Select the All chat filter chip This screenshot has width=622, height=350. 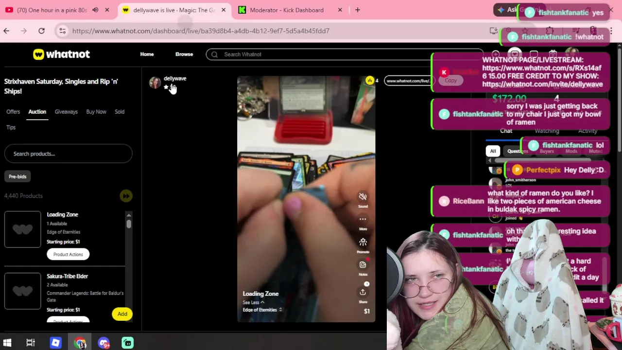pyautogui.click(x=493, y=151)
